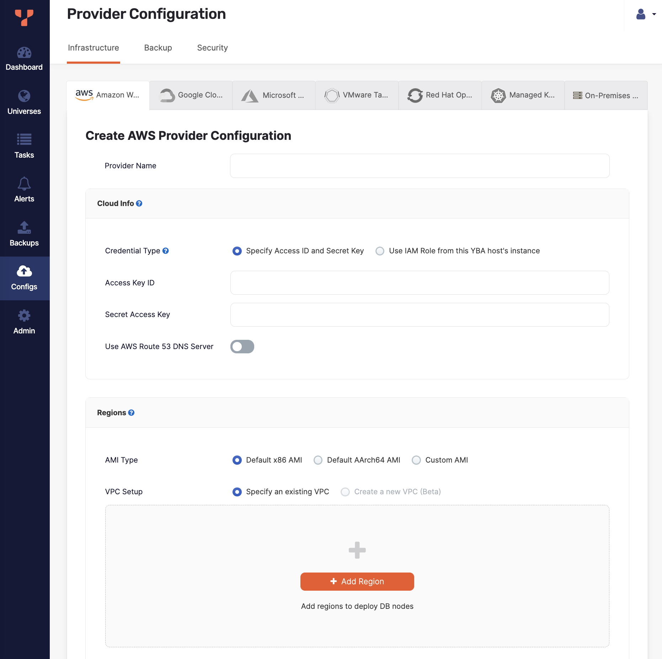Click the large gray plus icon
This screenshot has height=659, width=662.
coord(357,550)
